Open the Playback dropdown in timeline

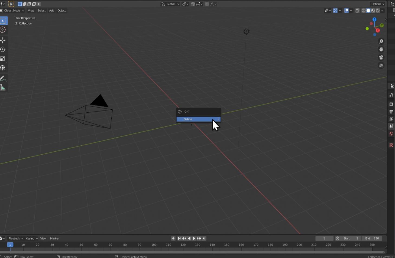tap(16, 239)
